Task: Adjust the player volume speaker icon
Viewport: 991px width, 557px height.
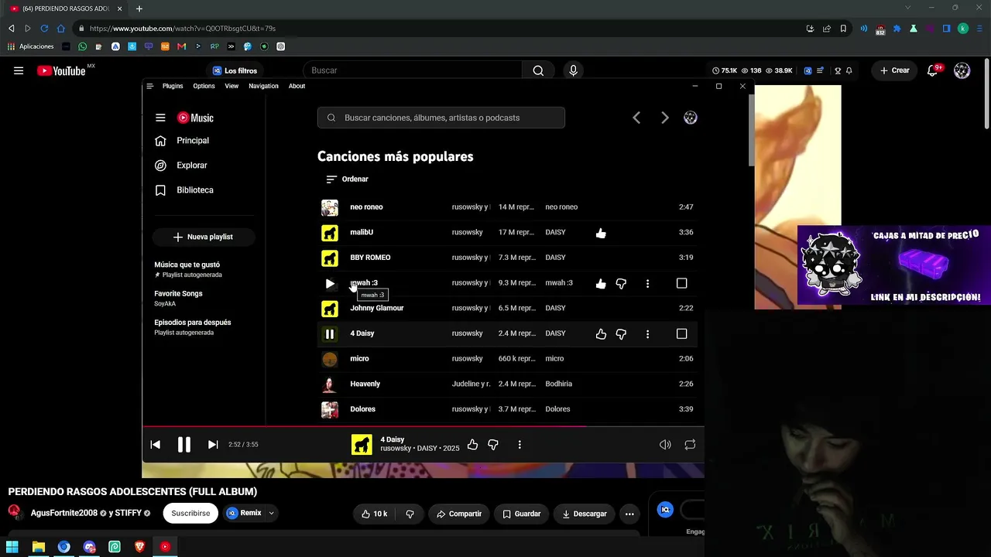Action: (x=665, y=444)
